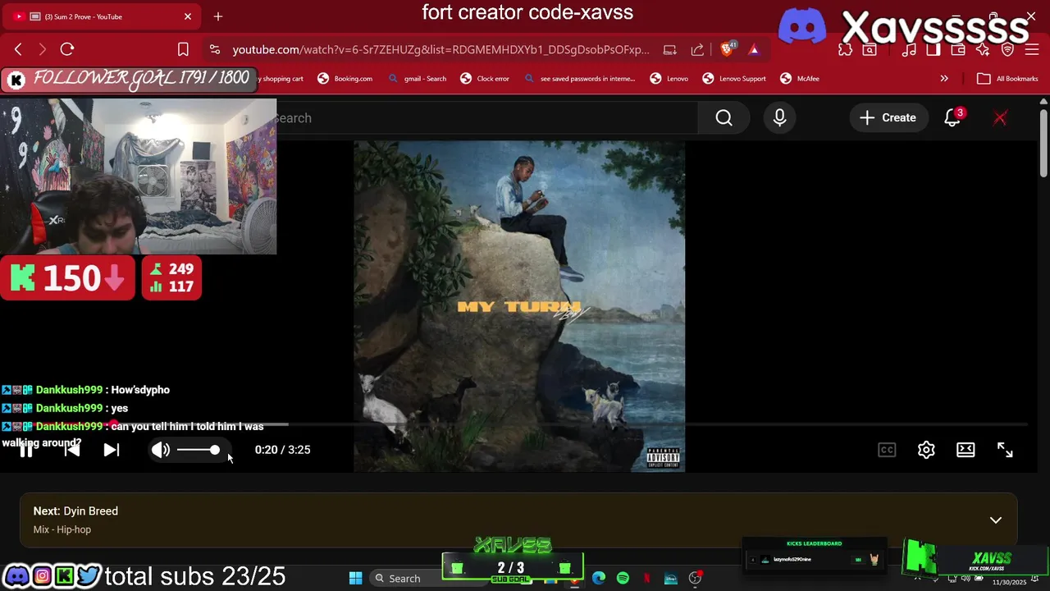This screenshot has width=1050, height=591.
Task: Install or cast via address bar device icon
Action: [x=669, y=49]
